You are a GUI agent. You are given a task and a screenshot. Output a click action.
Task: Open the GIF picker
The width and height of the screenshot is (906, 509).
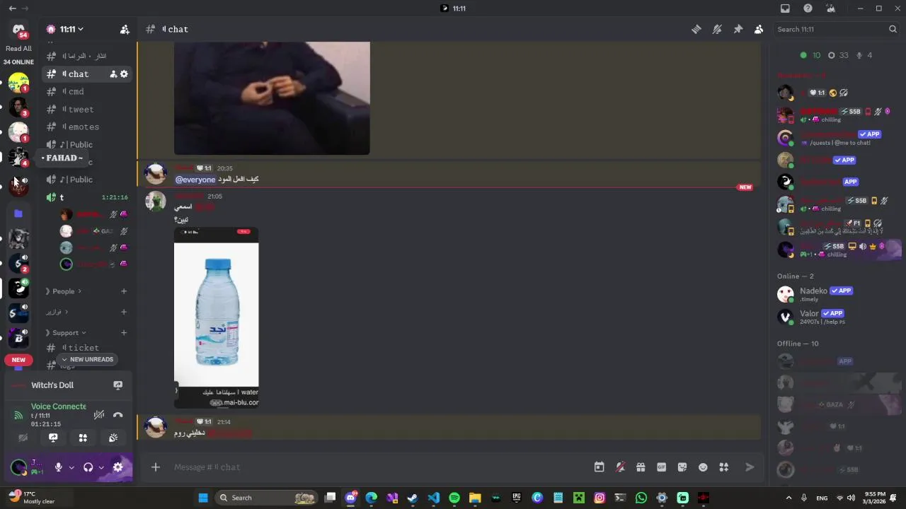661,467
